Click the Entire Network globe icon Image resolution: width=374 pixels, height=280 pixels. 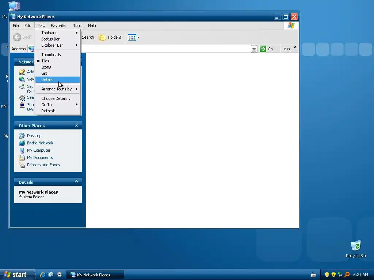click(x=22, y=143)
